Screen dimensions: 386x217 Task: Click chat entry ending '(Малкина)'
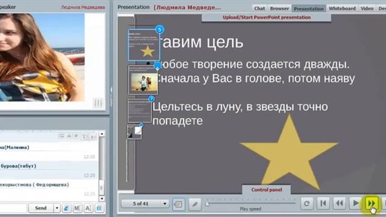pos(49,152)
